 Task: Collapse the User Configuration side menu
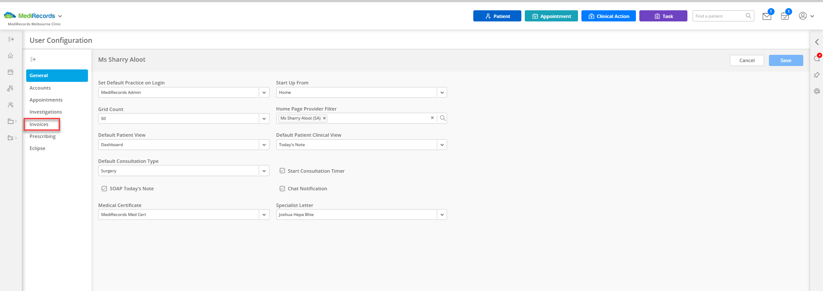click(x=33, y=60)
